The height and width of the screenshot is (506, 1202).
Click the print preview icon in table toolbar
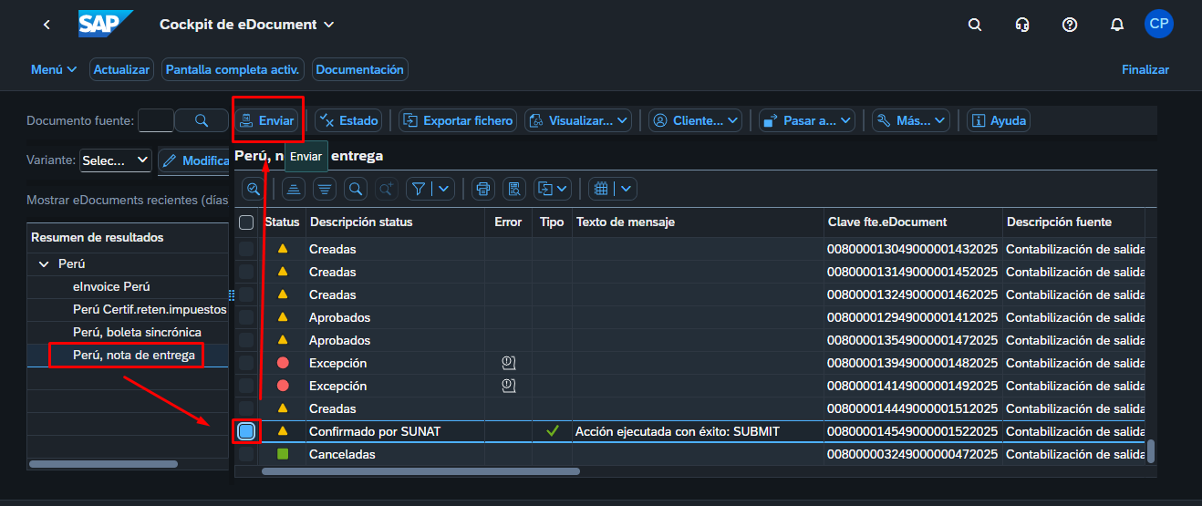(x=514, y=189)
